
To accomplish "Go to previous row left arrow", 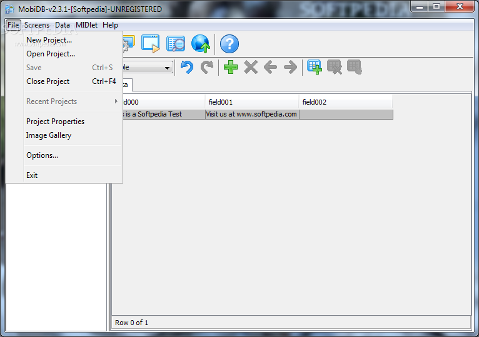I will coord(271,68).
